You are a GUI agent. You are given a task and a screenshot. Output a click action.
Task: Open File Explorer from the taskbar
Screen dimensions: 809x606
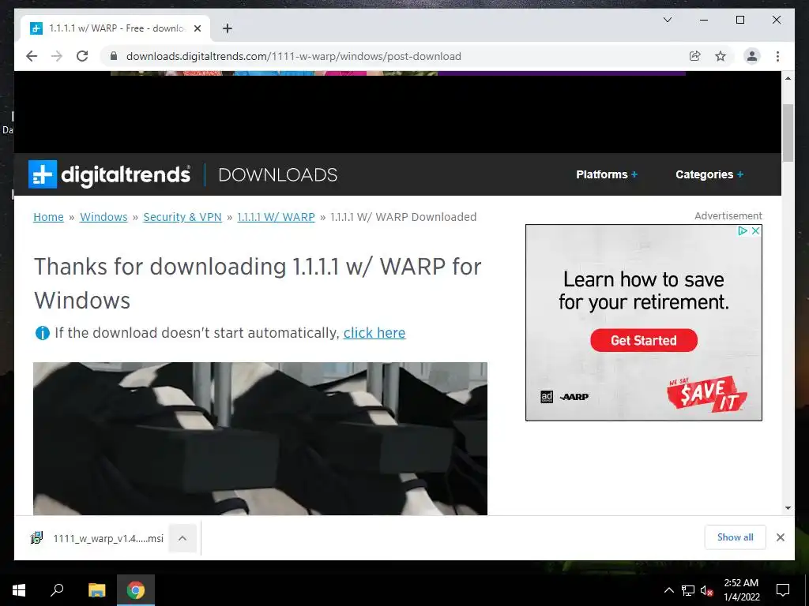click(96, 590)
